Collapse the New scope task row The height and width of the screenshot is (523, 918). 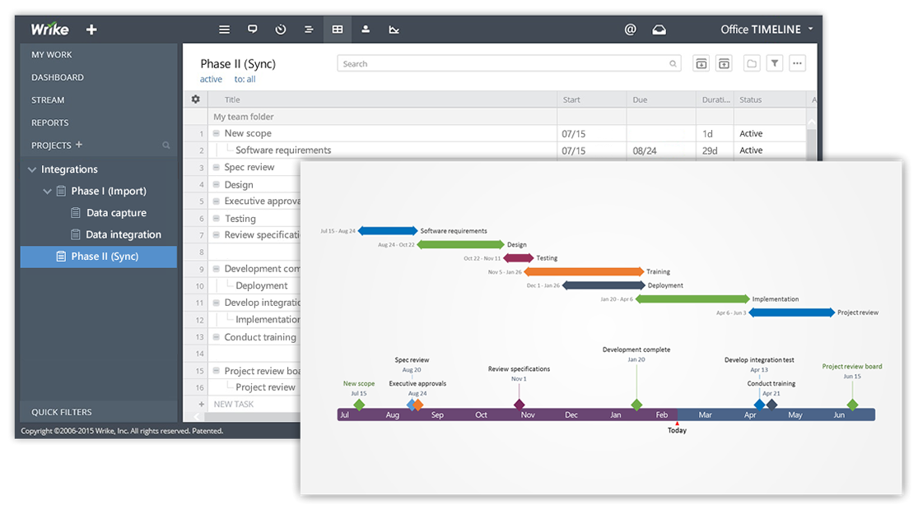[x=217, y=133]
